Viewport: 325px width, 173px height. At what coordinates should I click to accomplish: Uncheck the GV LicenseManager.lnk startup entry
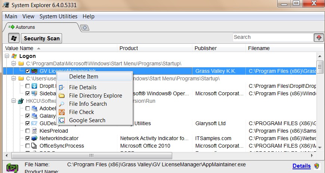[x=28, y=71]
